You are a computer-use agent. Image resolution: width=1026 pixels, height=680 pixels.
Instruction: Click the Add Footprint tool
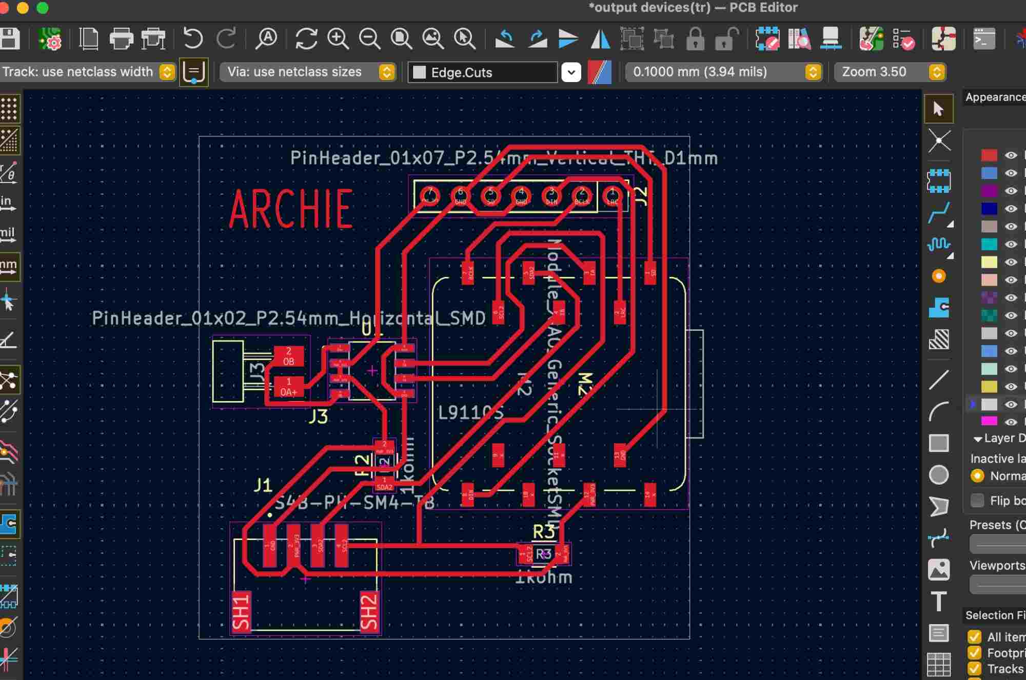click(x=939, y=180)
